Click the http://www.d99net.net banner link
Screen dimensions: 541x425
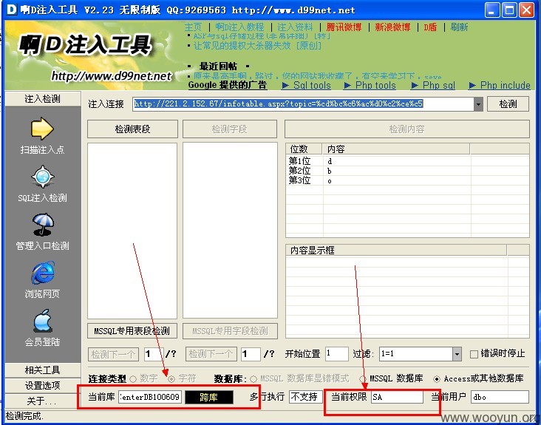112,75
